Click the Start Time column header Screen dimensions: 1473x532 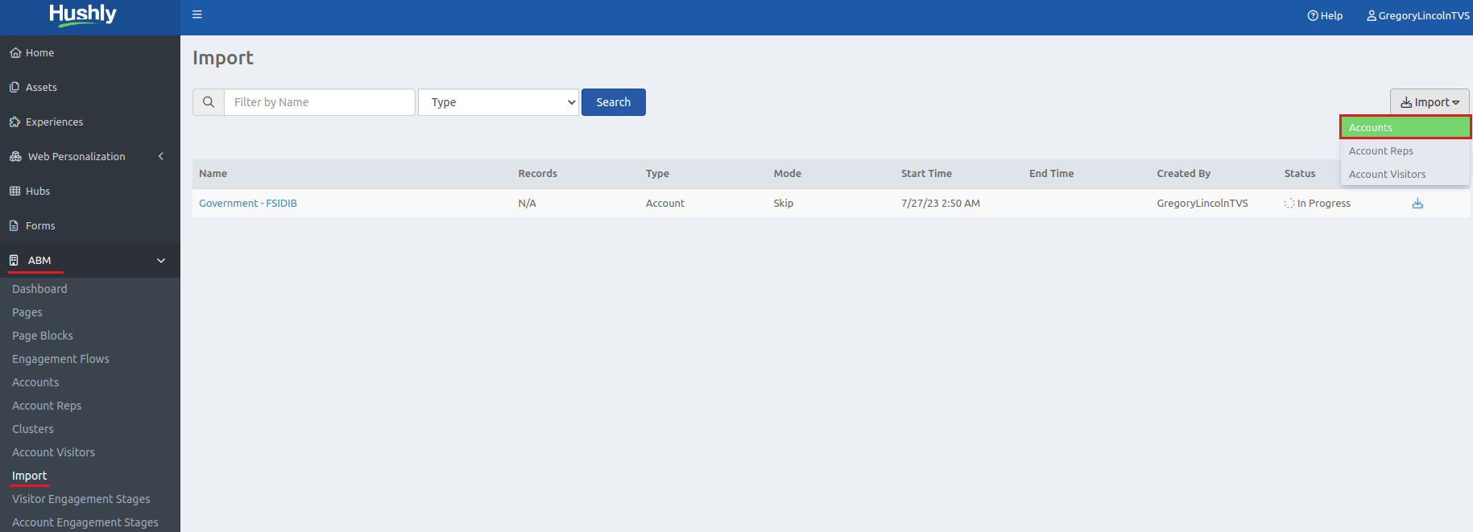point(926,173)
